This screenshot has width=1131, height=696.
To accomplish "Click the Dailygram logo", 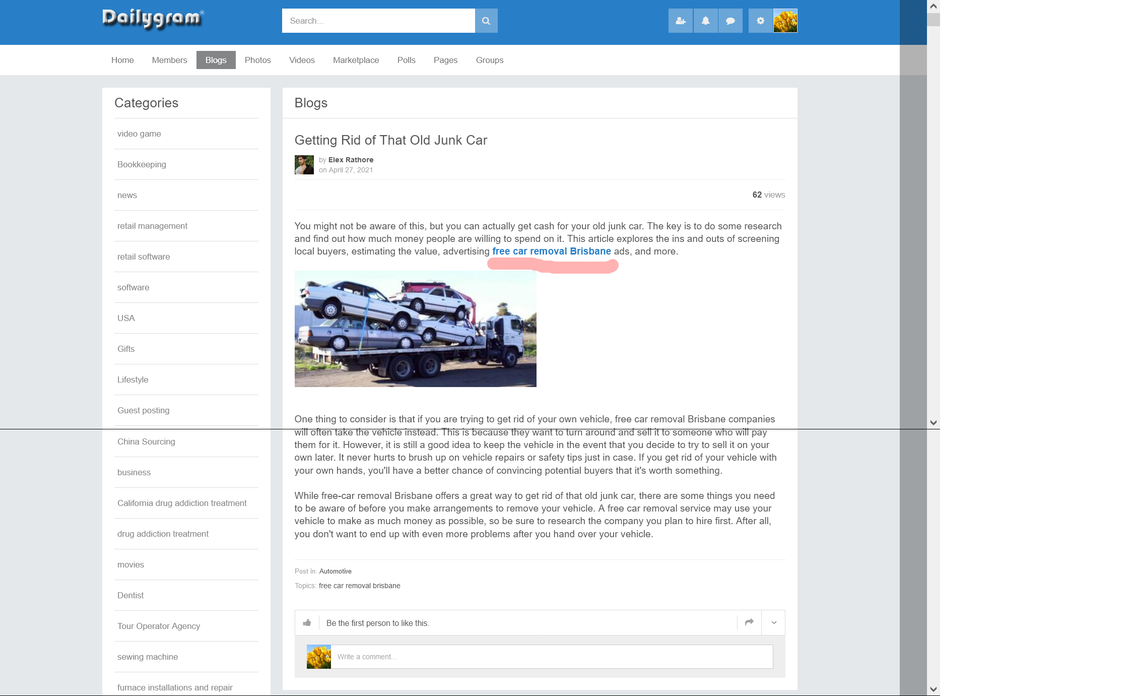I will (x=153, y=19).
